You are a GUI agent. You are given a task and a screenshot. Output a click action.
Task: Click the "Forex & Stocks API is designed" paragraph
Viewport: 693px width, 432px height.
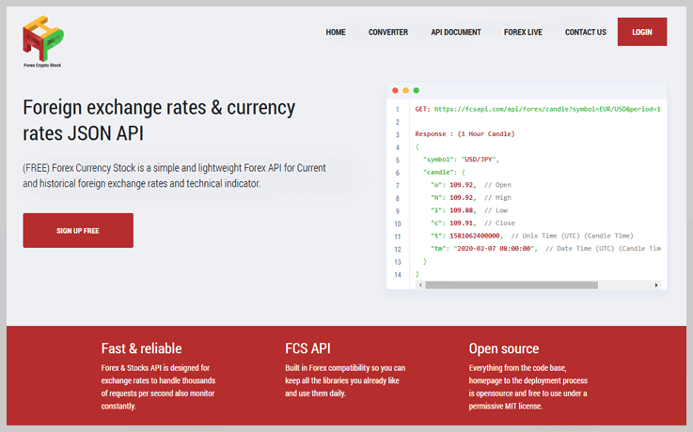tap(158, 387)
